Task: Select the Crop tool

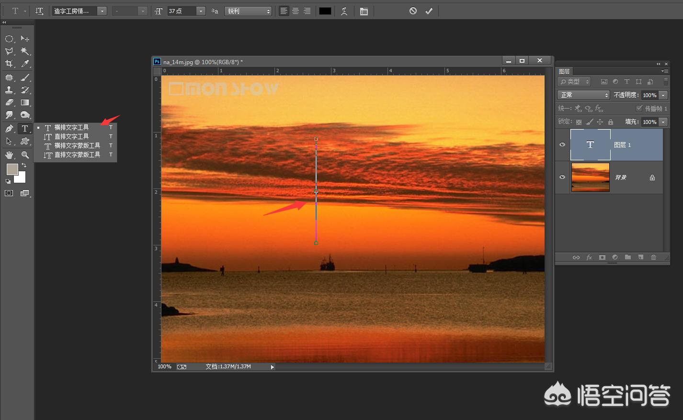Action: point(9,64)
